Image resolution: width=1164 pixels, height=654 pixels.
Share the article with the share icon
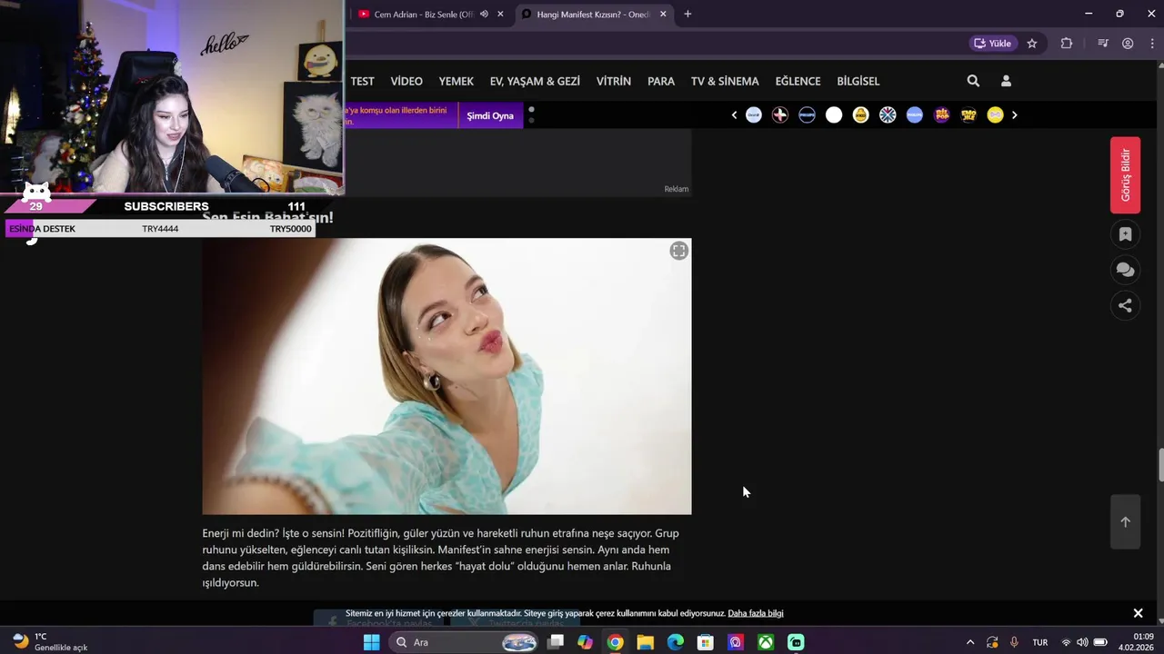click(1125, 305)
